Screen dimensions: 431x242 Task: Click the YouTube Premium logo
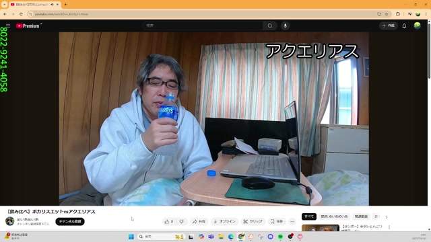point(28,26)
